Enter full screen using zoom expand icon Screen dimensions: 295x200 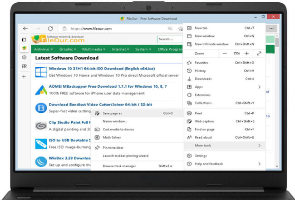click(x=259, y=53)
